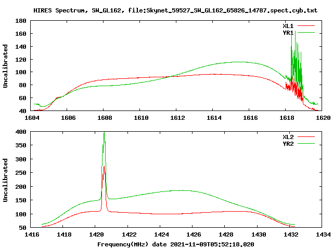The height and width of the screenshot is (249, 333).
Task: Click the 1416 tick label
Action: (32, 234)
